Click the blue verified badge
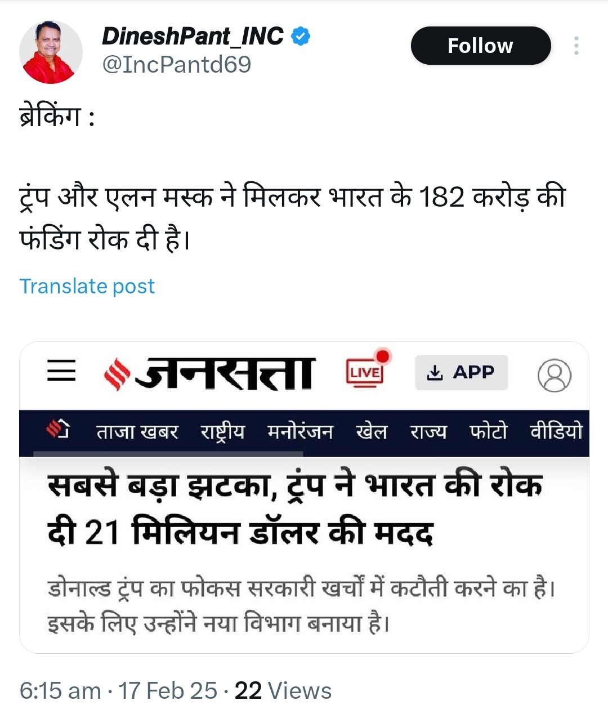The image size is (608, 714). 301,37
